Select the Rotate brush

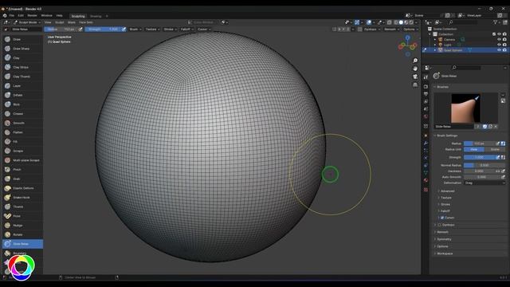pos(22,234)
